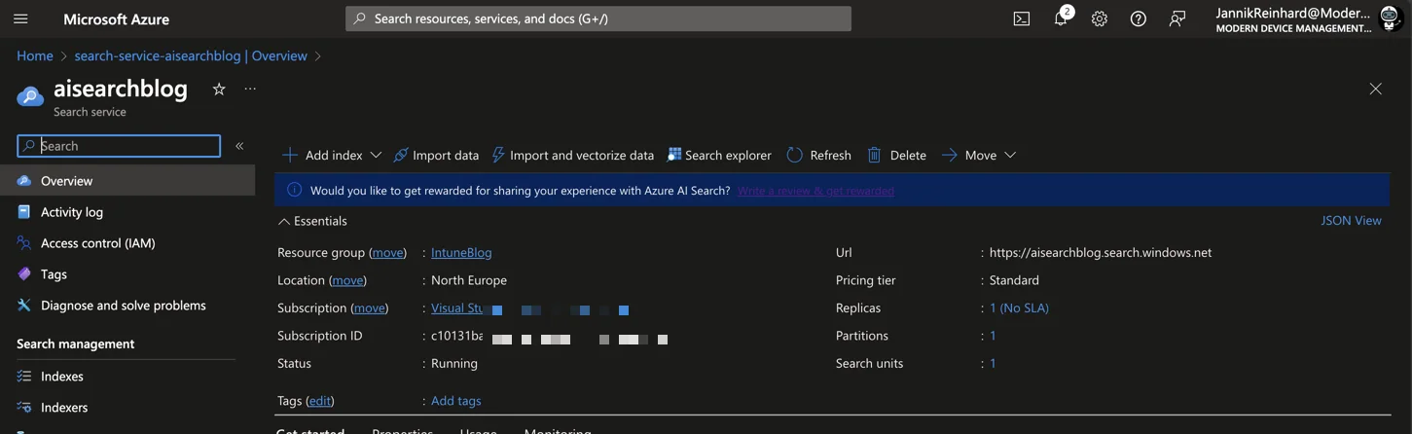Click the Partitions value 1
Image resolution: width=1412 pixels, height=434 pixels.
(x=993, y=336)
